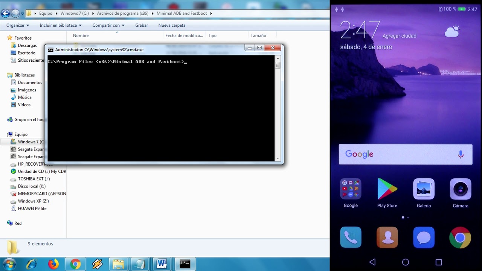Click the cmd window title icon
The image size is (482, 271).
click(x=50, y=50)
